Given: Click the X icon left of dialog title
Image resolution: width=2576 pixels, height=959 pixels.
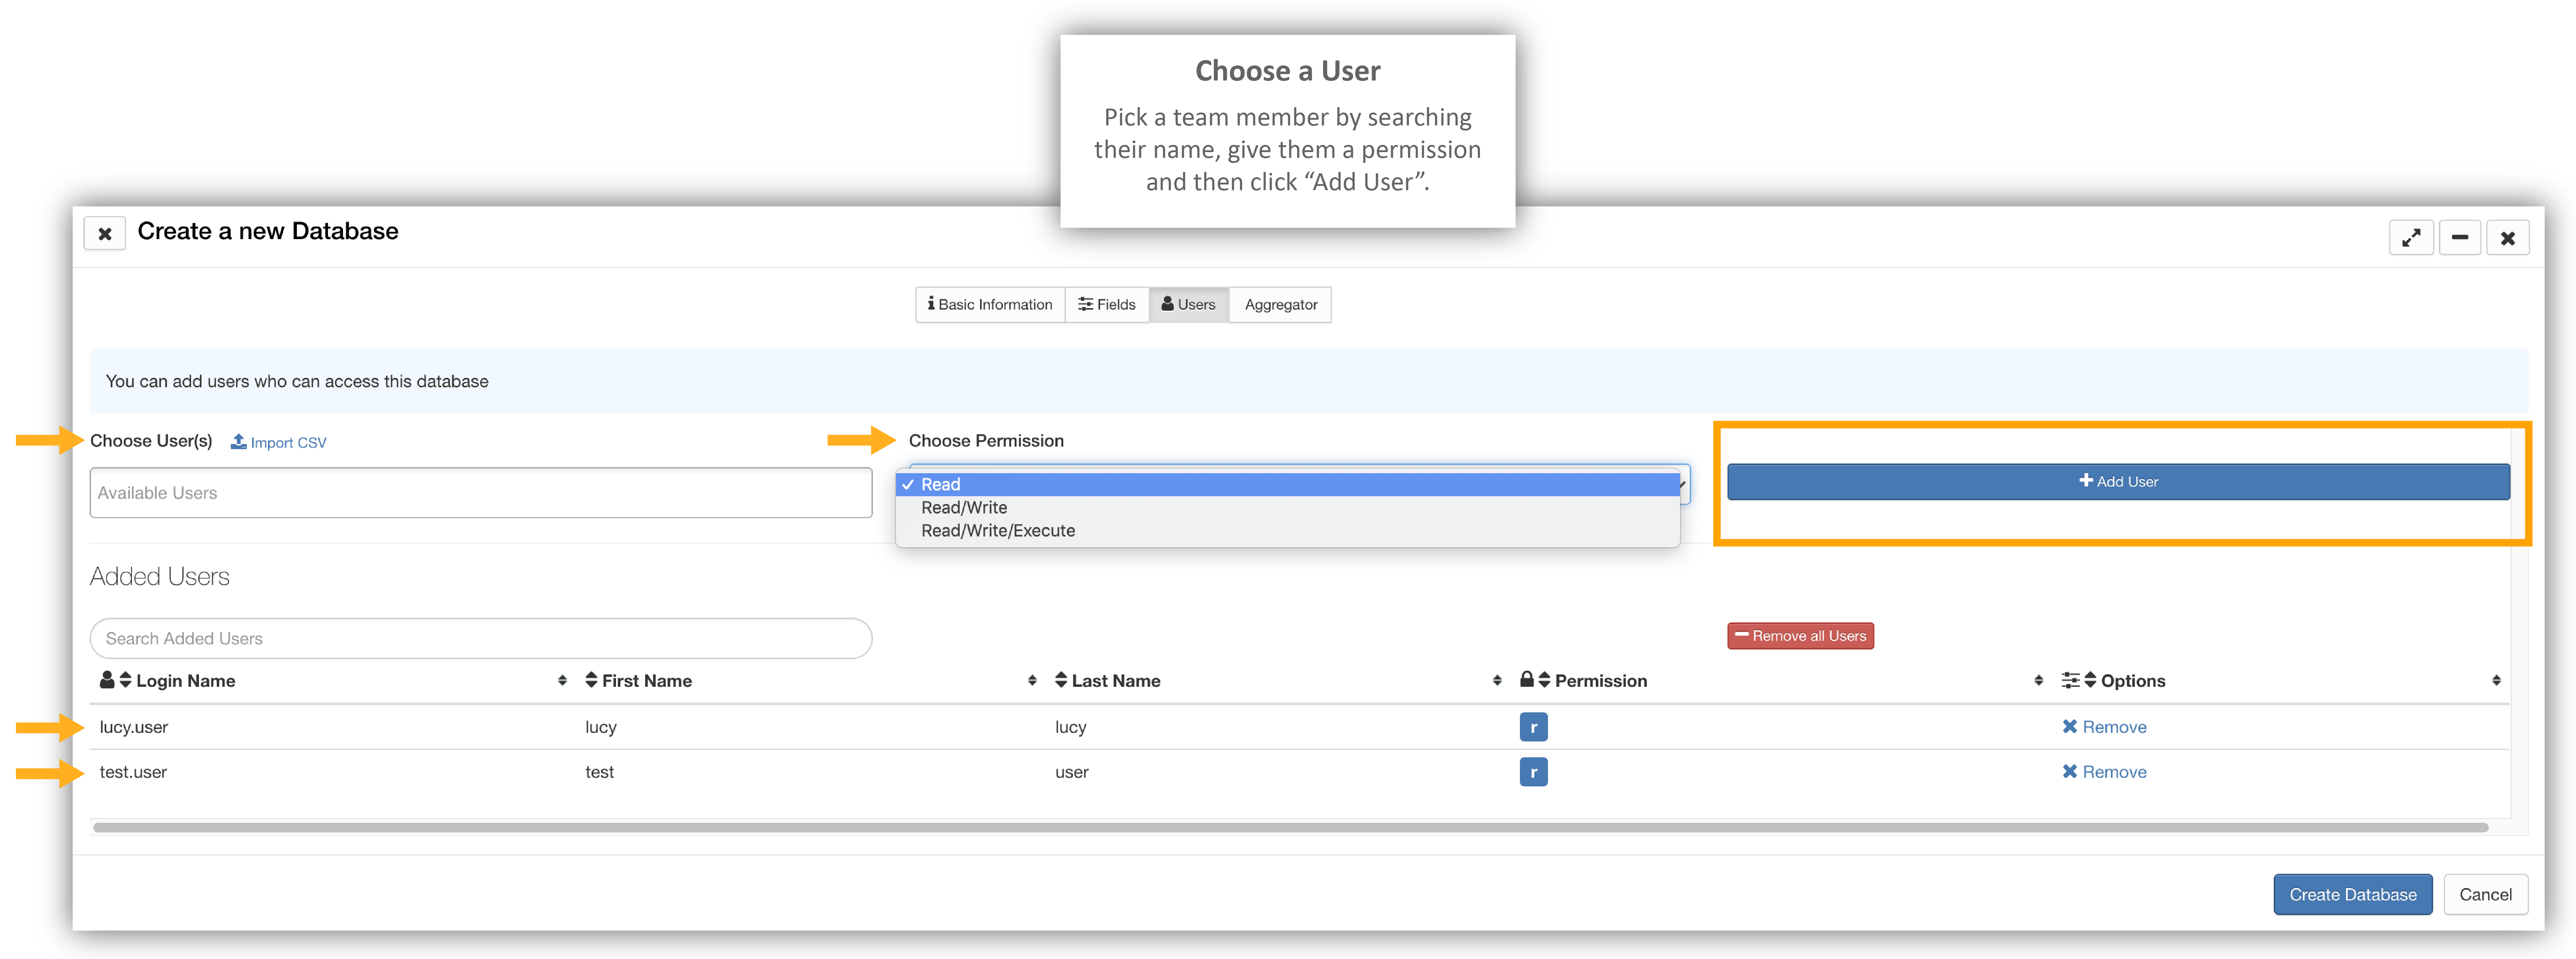Looking at the screenshot, I should 105,234.
